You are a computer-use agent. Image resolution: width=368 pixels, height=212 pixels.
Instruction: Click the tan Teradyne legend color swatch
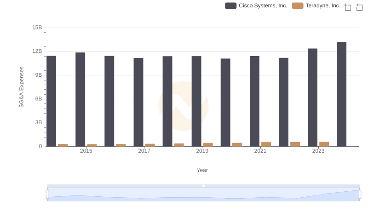pos(298,6)
